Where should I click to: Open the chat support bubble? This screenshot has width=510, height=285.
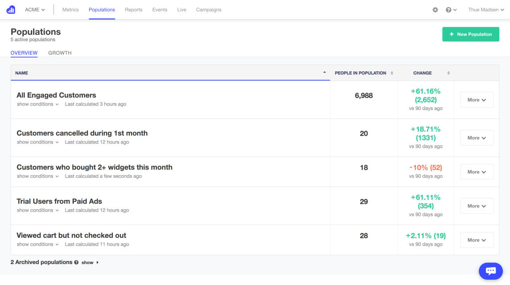click(490, 271)
